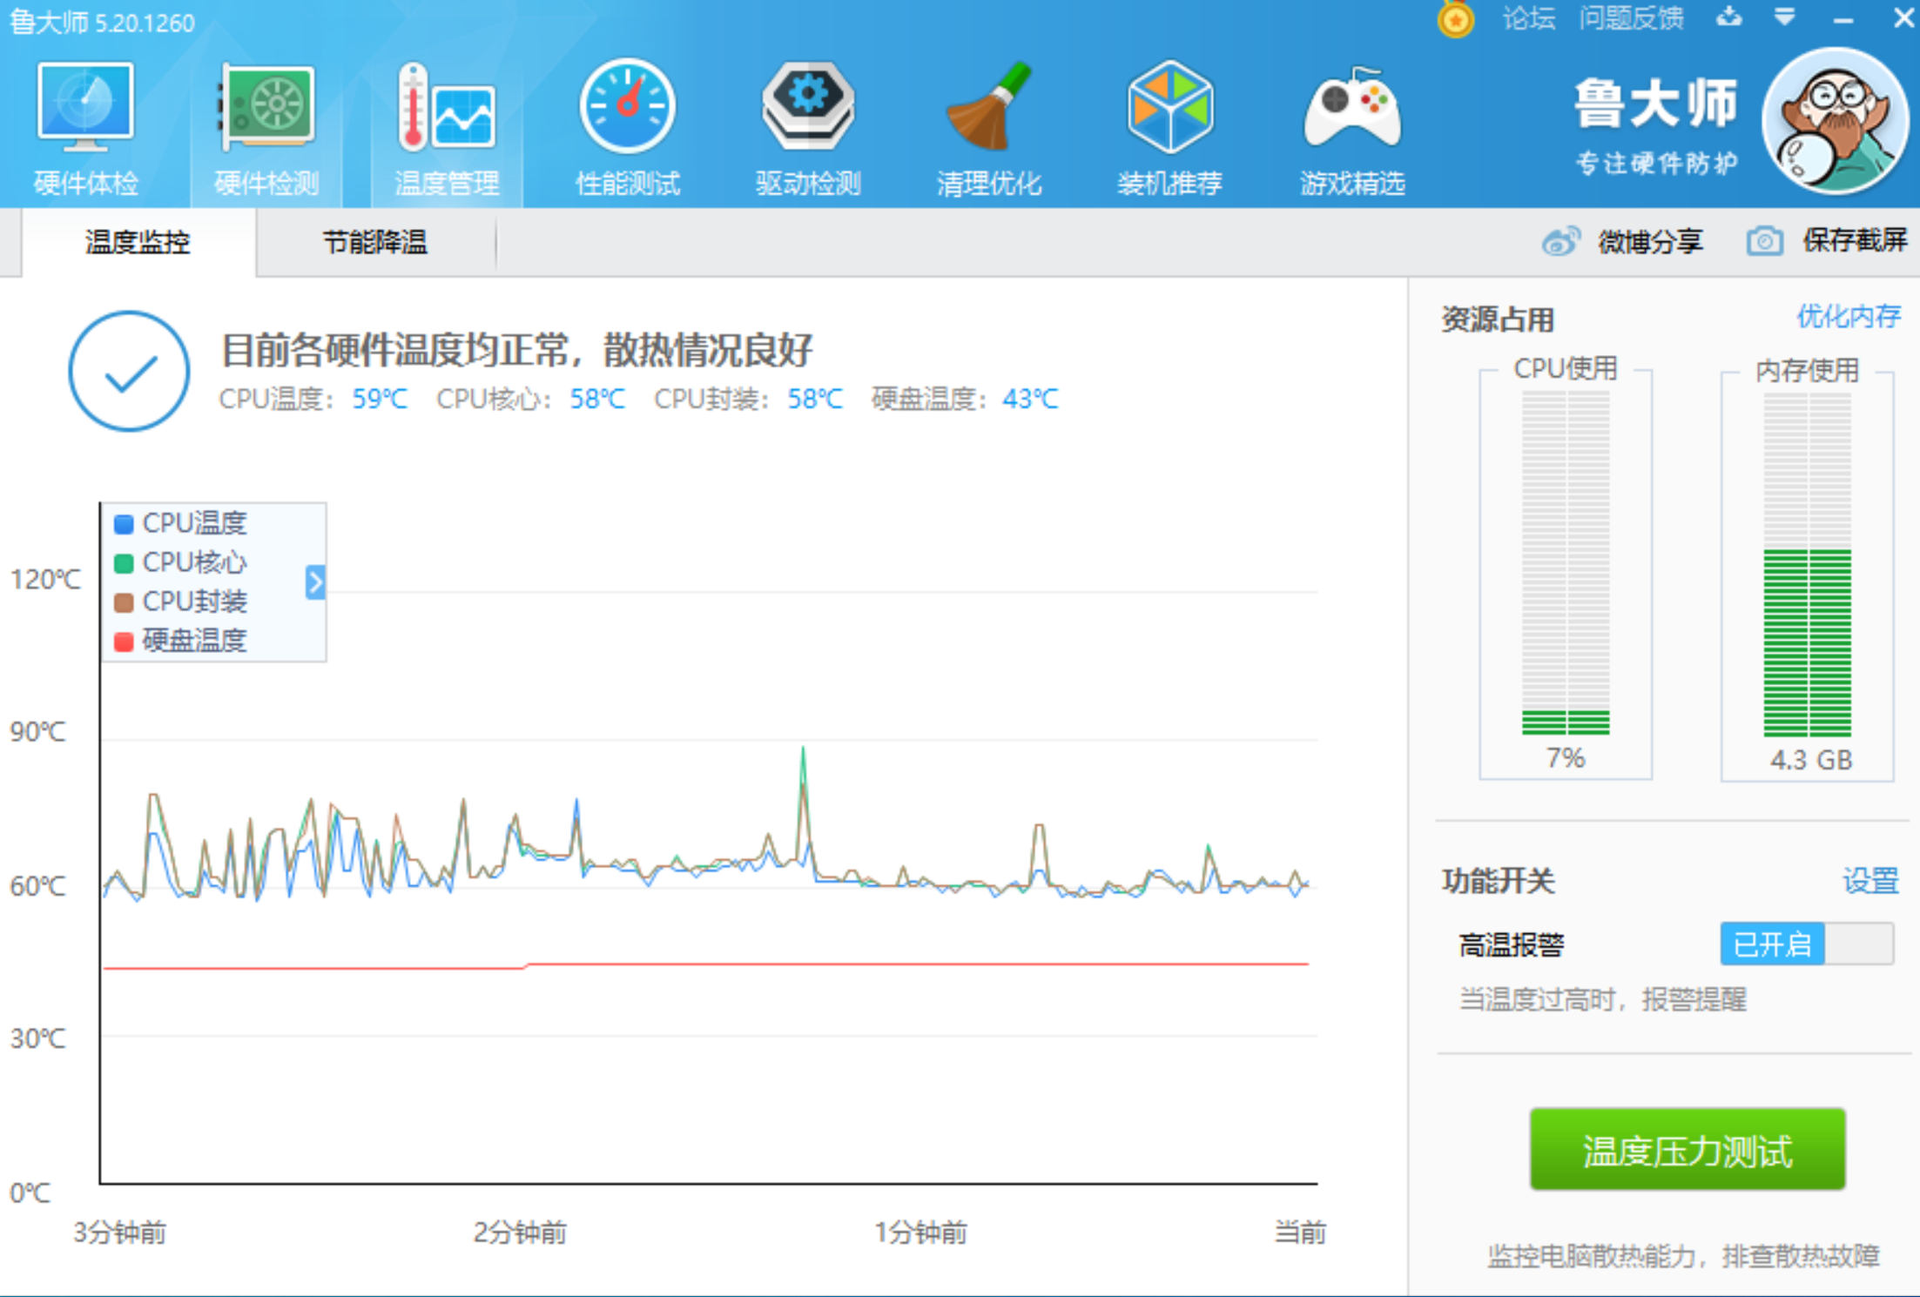Image resolution: width=1920 pixels, height=1297 pixels.
Task: Click the CPU使用 7% usage bar
Action: pos(1566,562)
